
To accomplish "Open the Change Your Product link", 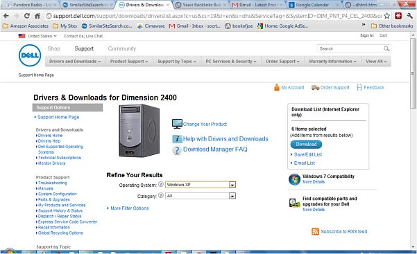I will pyautogui.click(x=205, y=124).
